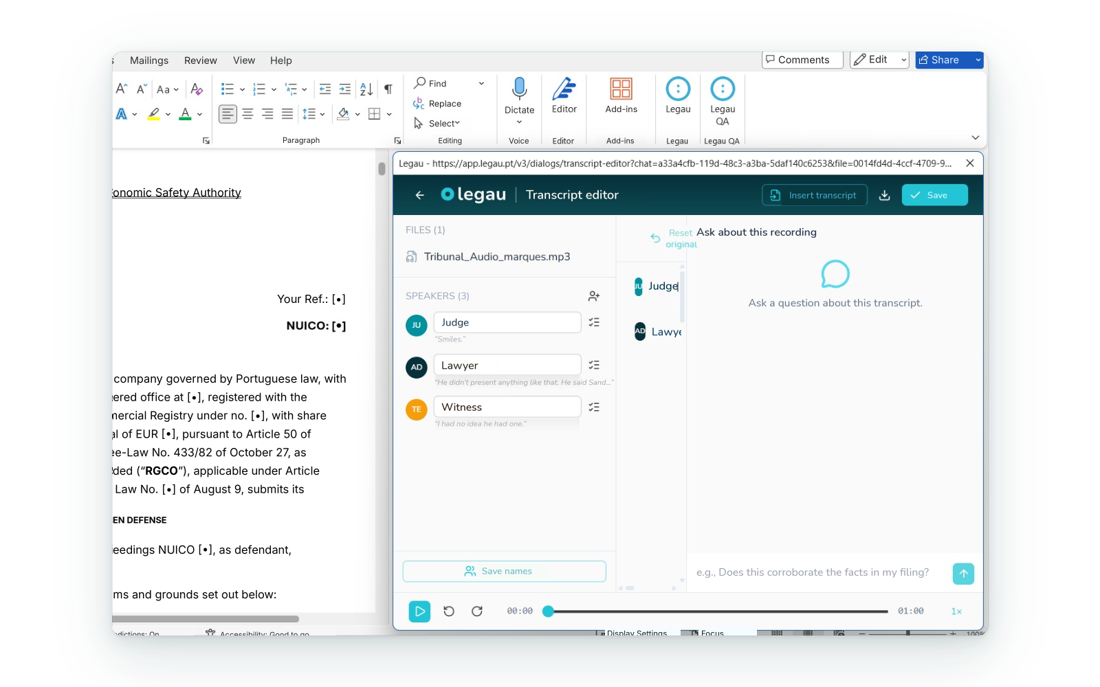Open the Add-ins button
This screenshot has width=1100, height=687.
click(621, 95)
